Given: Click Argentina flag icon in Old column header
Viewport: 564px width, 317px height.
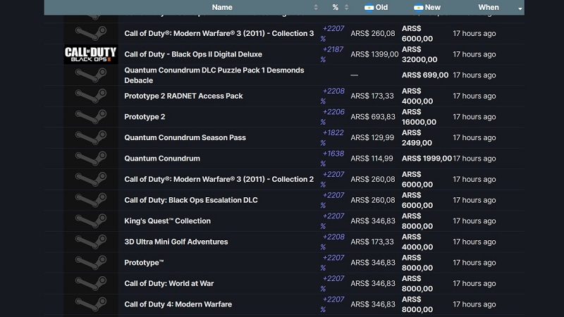Looking at the screenshot, I should click(x=368, y=8).
